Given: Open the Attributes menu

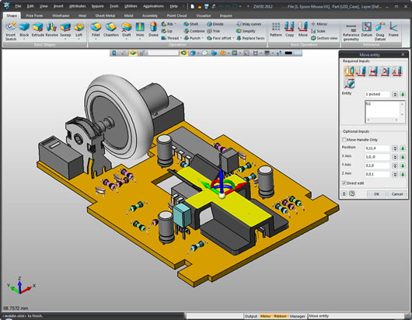Looking at the screenshot, I should [x=78, y=6].
